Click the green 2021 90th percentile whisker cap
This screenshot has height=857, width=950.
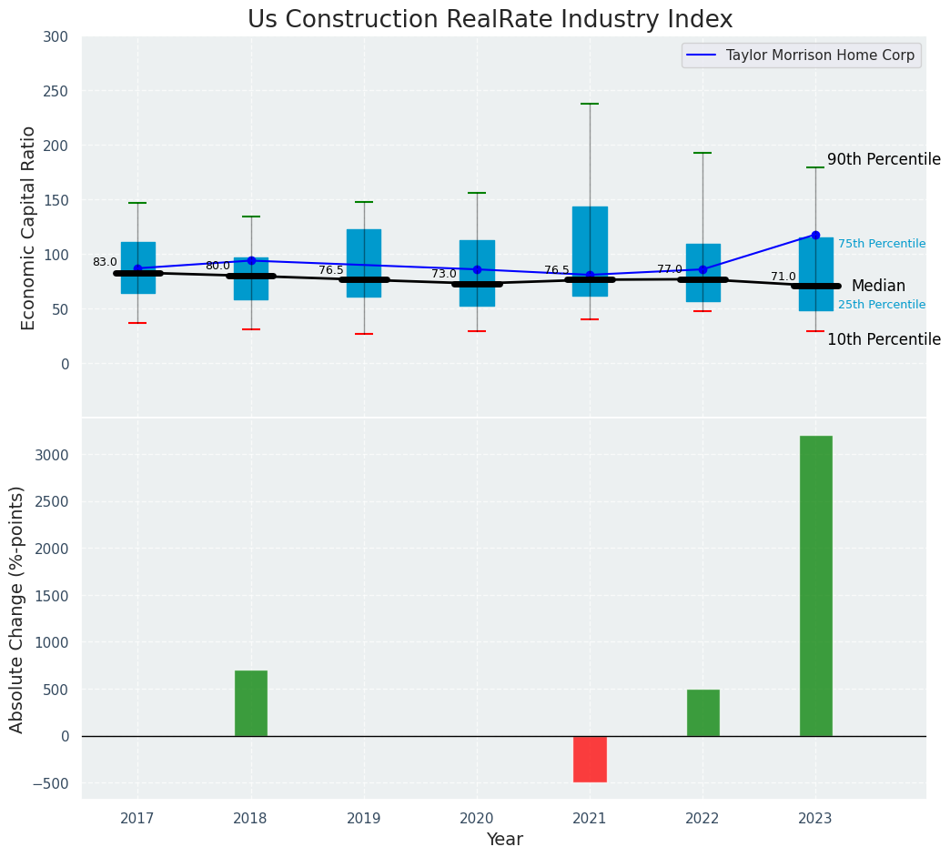(590, 104)
